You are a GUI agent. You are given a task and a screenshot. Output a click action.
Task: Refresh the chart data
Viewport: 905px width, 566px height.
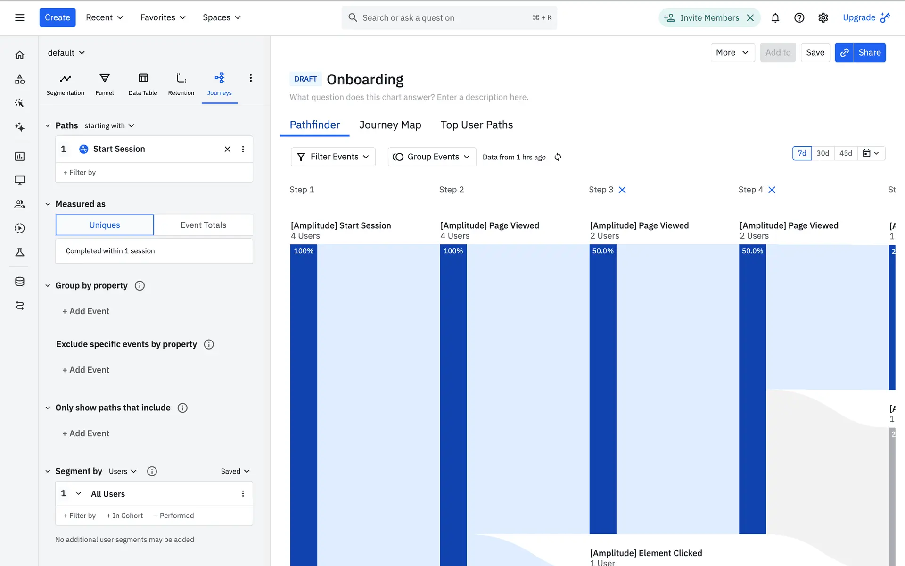558,157
